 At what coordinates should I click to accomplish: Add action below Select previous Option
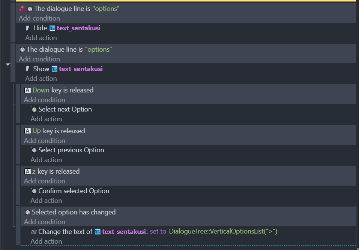[46, 160]
